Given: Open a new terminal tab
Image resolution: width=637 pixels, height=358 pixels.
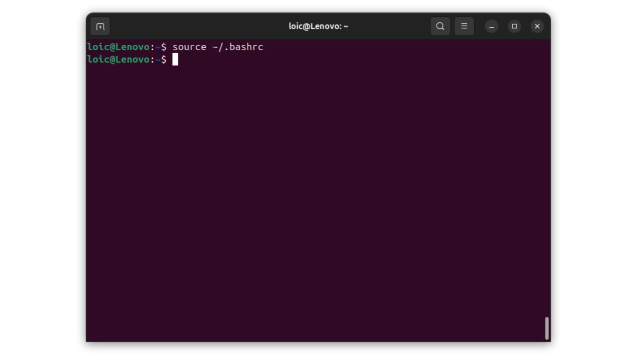Looking at the screenshot, I should pos(100,26).
